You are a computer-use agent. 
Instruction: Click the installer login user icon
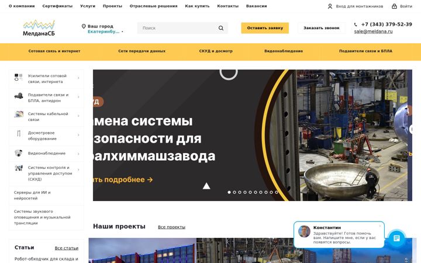click(330, 6)
